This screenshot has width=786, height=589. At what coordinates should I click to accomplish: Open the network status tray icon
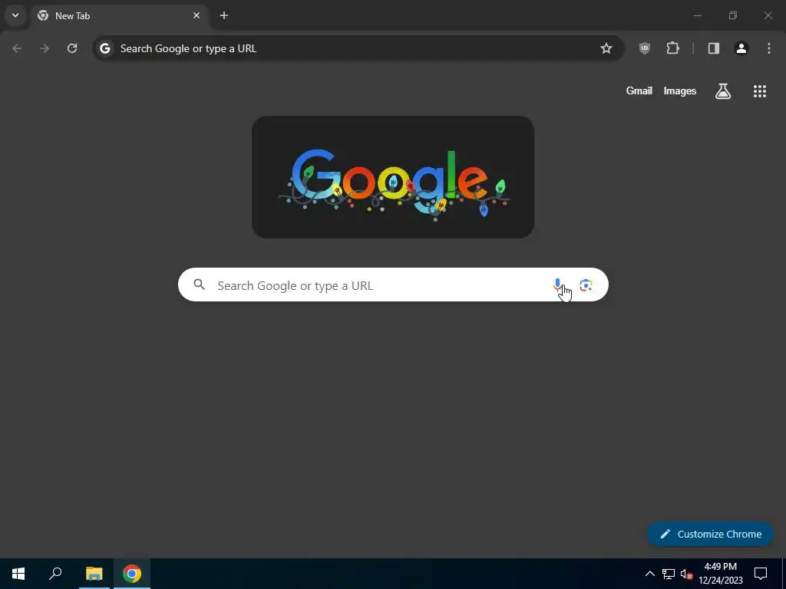click(669, 574)
